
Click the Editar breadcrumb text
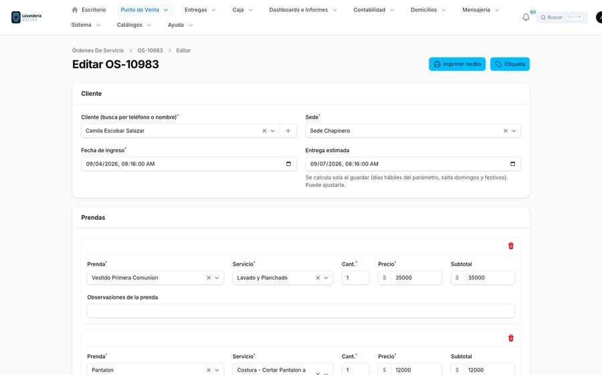183,50
